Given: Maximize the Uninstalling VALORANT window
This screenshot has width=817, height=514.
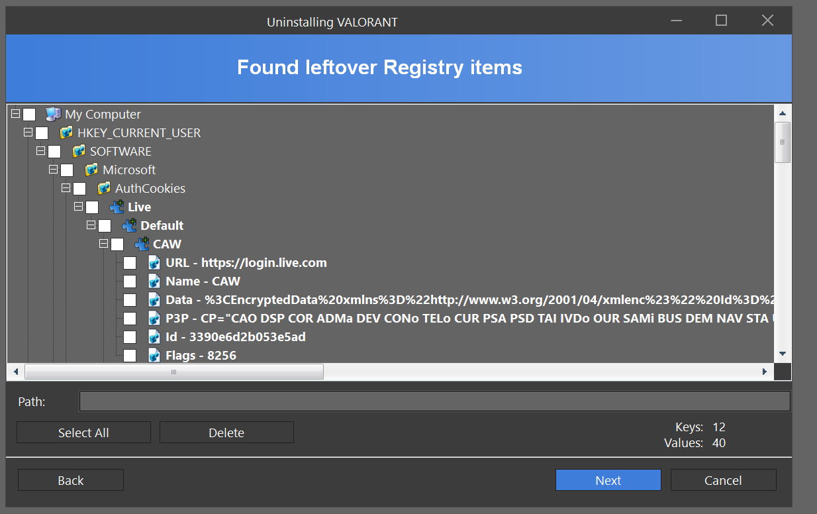Looking at the screenshot, I should 721,21.
